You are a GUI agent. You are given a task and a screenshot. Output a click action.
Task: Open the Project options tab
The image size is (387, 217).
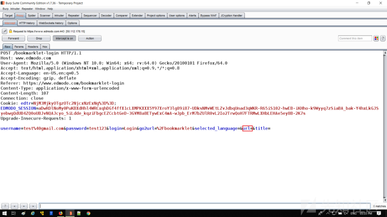pyautogui.click(x=156, y=15)
